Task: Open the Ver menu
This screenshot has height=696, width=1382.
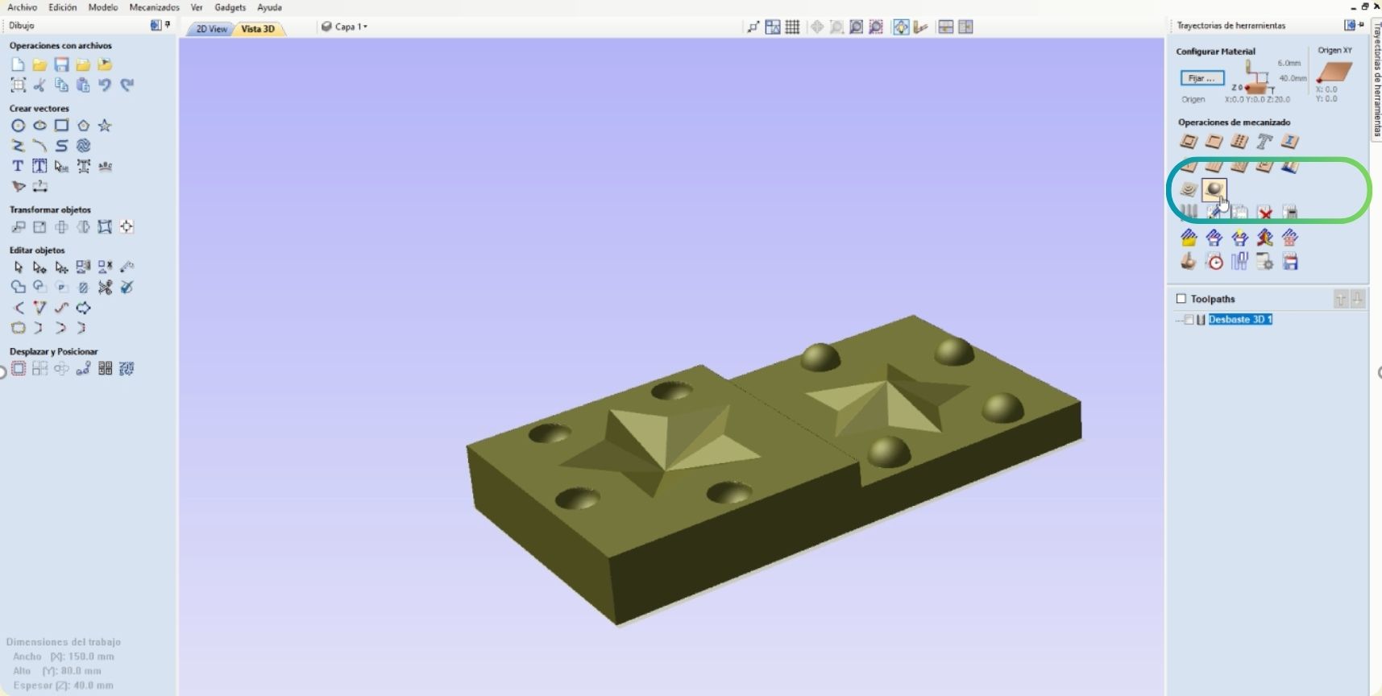Action: [197, 7]
